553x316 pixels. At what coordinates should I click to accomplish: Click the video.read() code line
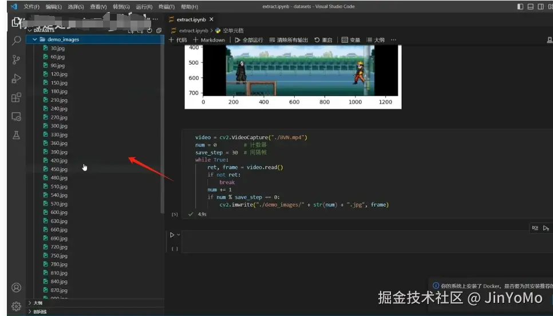(245, 167)
